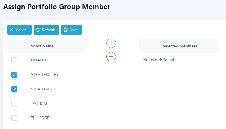
Task: Click the TL-HEDGE row name
Action: coord(40,118)
